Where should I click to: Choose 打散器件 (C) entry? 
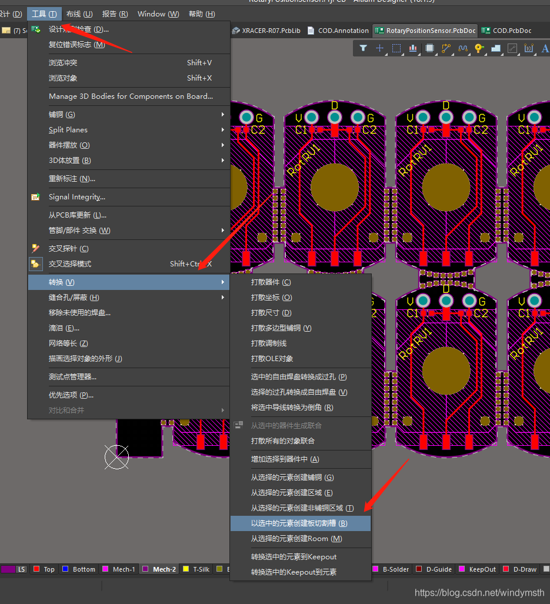point(301,282)
